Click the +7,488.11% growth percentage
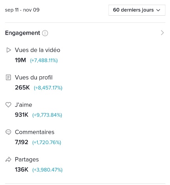 (44, 61)
